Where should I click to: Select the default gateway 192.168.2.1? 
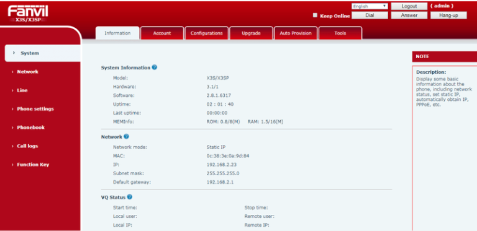pos(220,182)
